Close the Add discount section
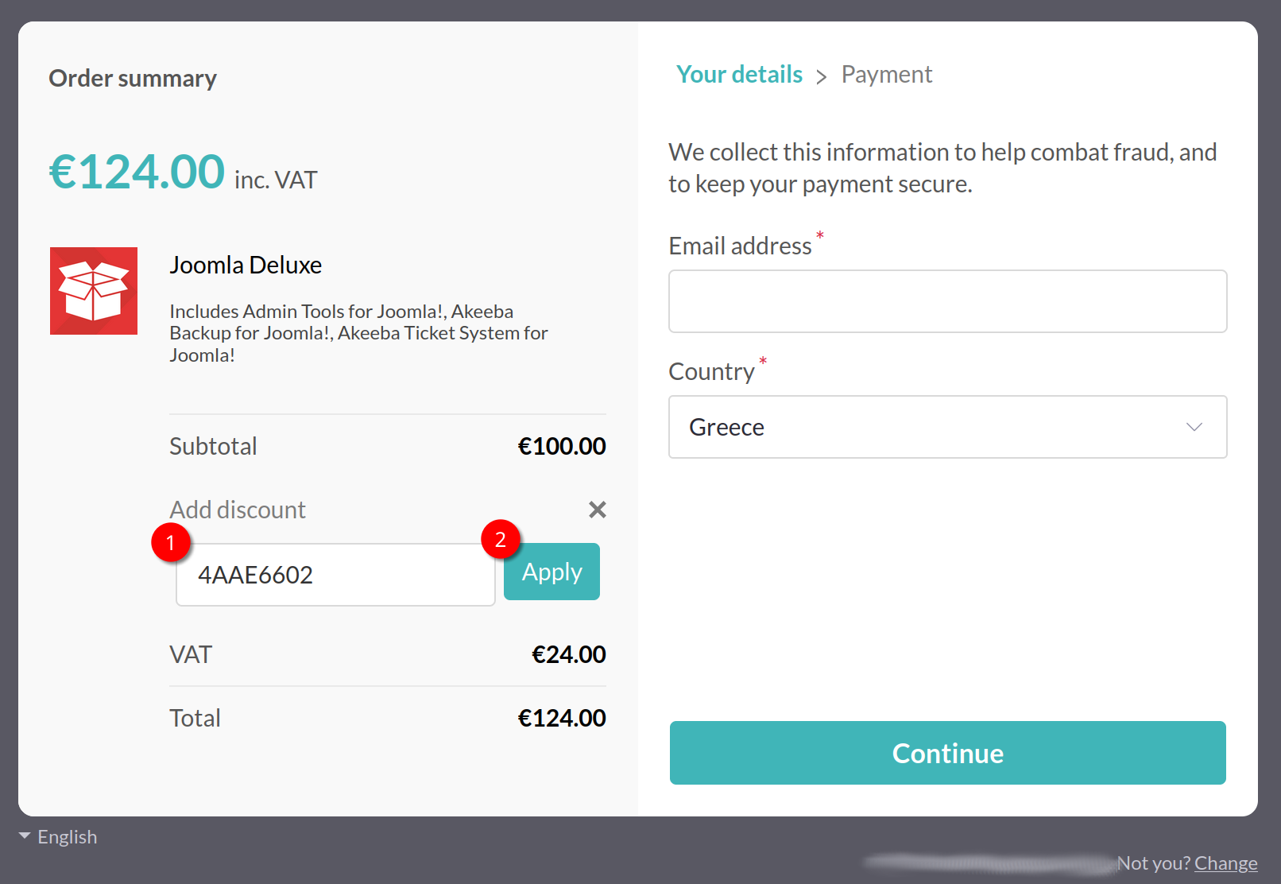 [598, 510]
